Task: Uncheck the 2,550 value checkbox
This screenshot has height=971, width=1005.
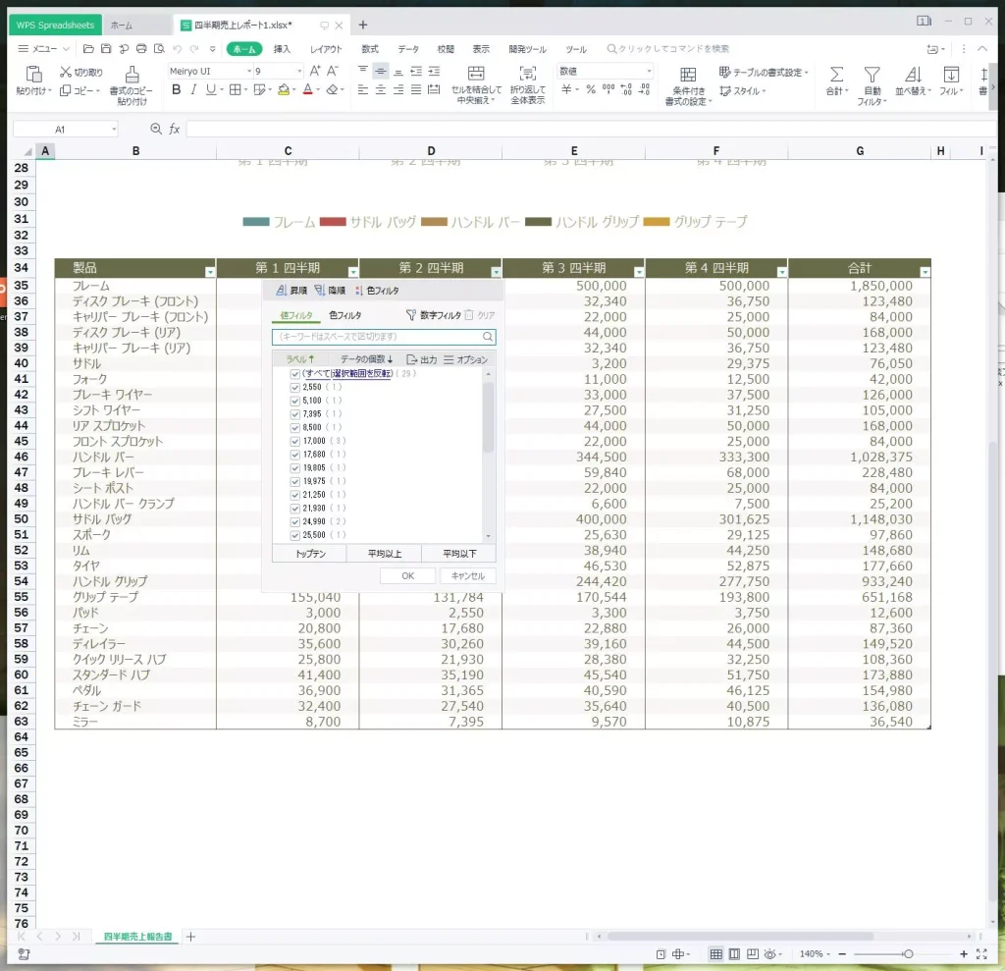Action: tap(295, 388)
